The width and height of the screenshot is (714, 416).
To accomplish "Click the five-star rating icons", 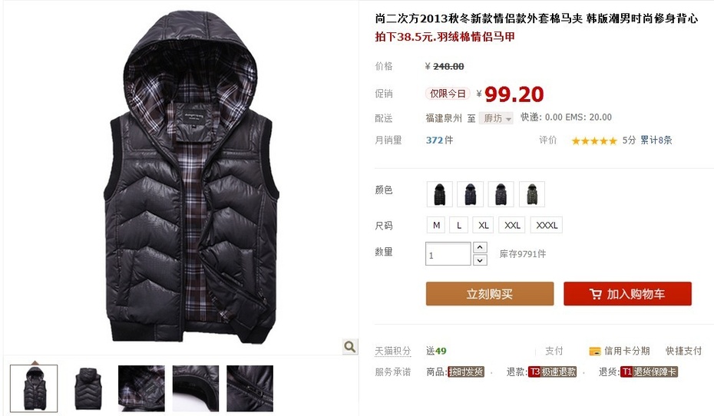I will [593, 140].
